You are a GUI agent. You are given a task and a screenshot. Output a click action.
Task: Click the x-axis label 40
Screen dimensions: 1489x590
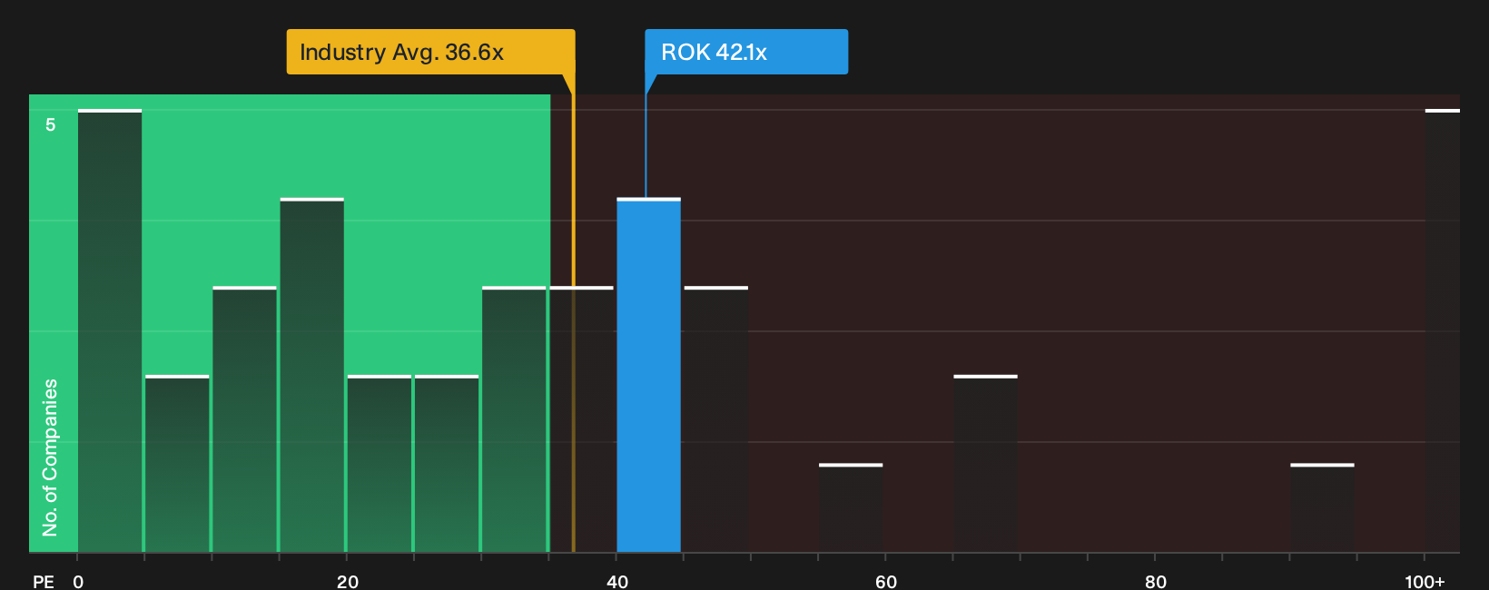[617, 581]
